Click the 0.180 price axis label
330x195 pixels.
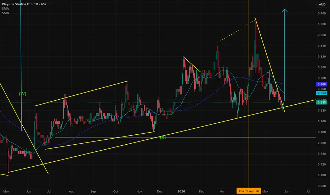pyautogui.click(x=322, y=132)
